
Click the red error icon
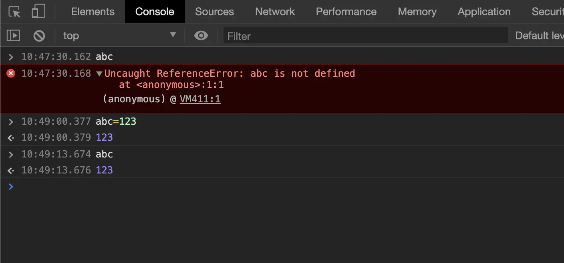[11, 74]
